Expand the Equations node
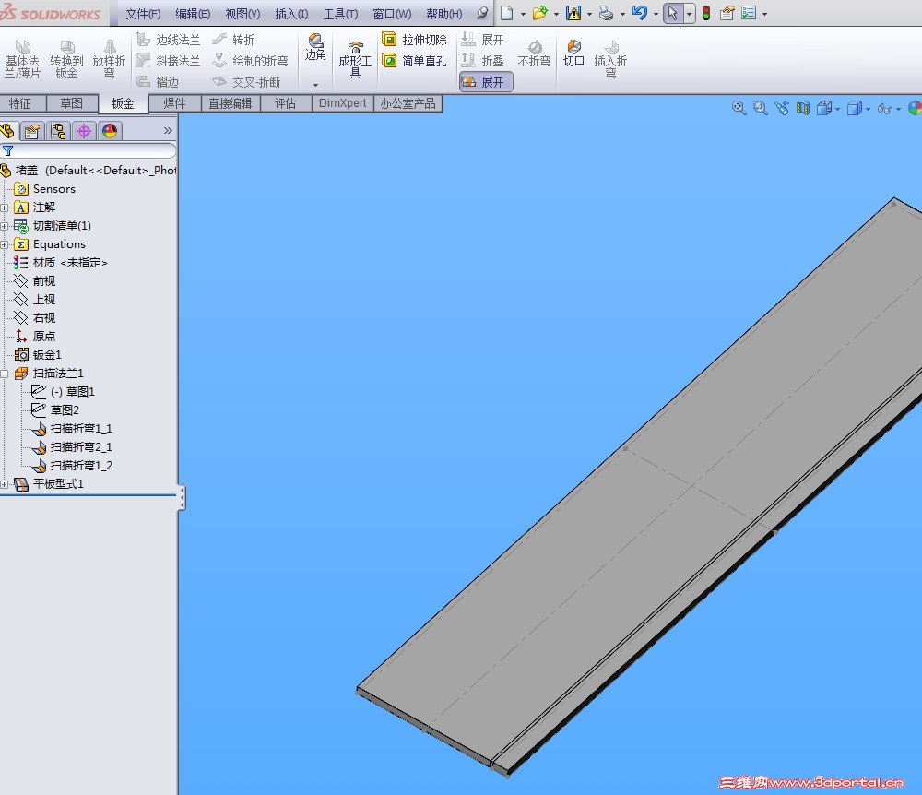This screenshot has width=922, height=795. 4,244
